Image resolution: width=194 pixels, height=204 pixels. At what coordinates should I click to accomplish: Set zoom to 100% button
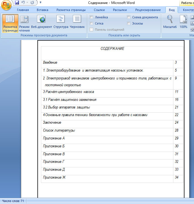183,23
